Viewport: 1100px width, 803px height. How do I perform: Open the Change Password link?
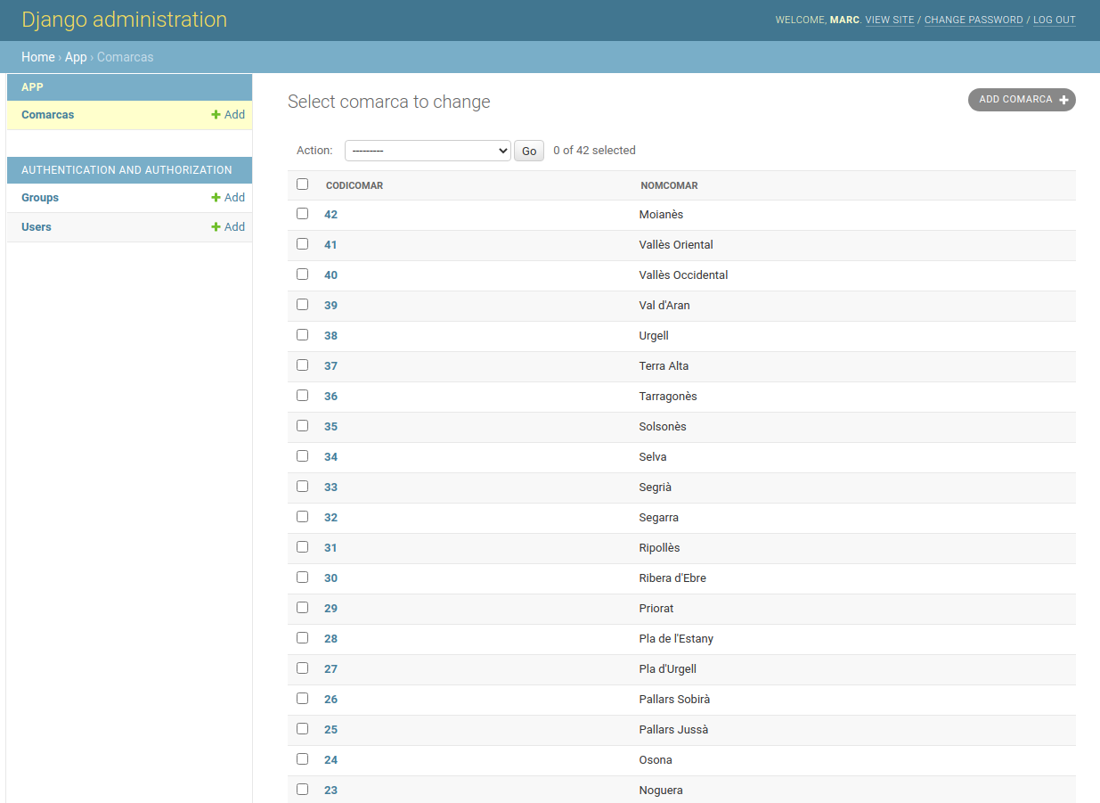[x=973, y=20]
